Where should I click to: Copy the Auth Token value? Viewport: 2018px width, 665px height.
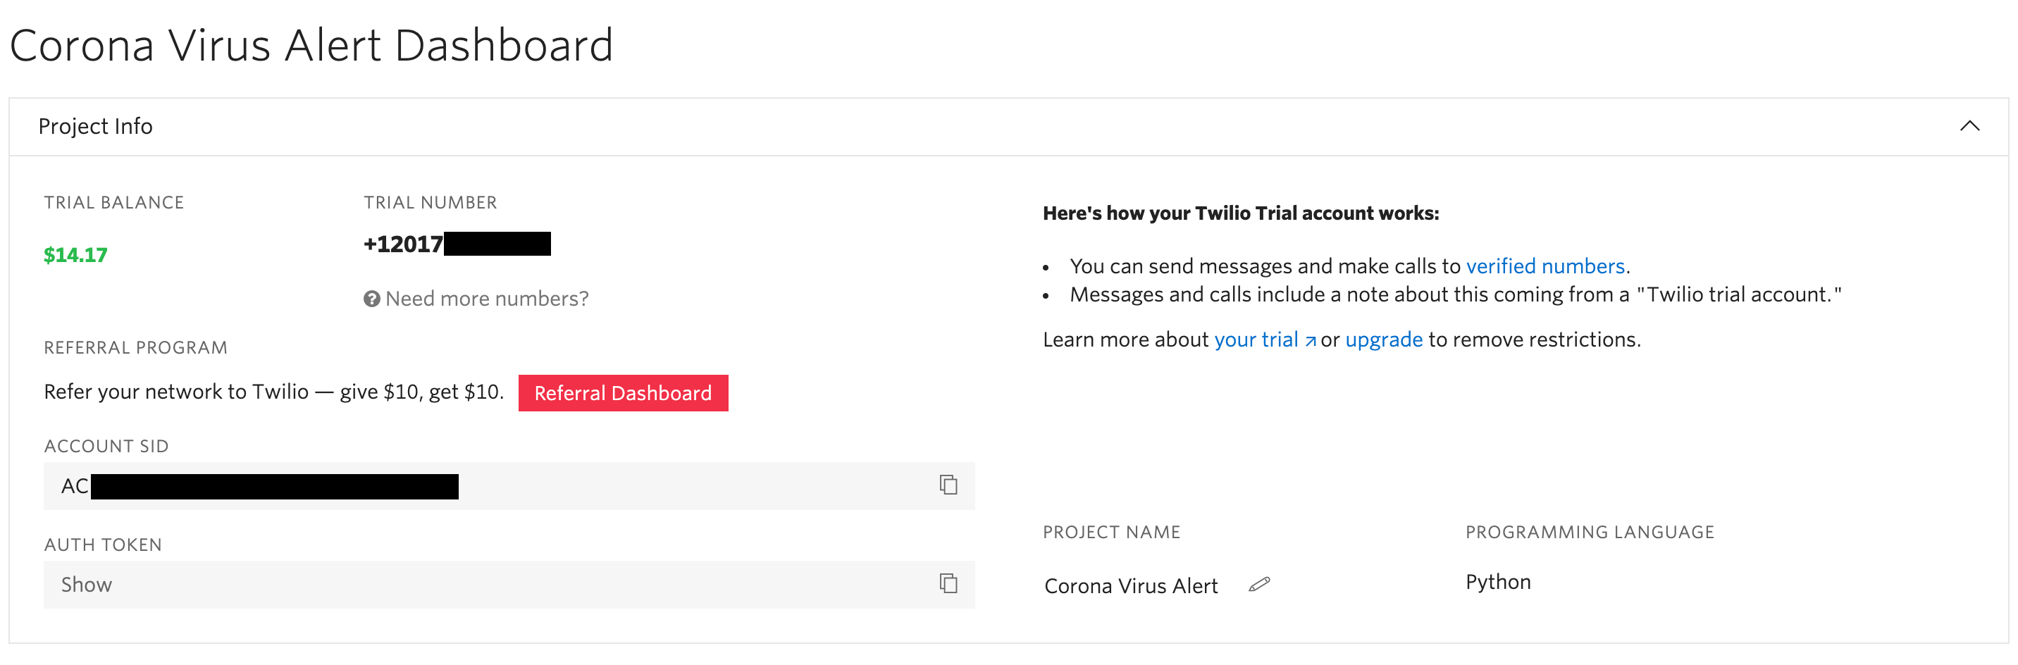[x=948, y=583]
